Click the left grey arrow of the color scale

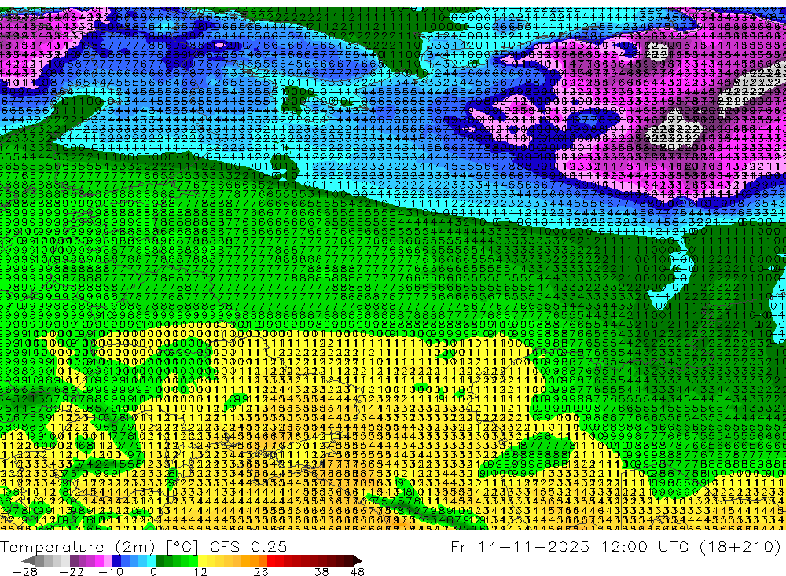point(28,560)
